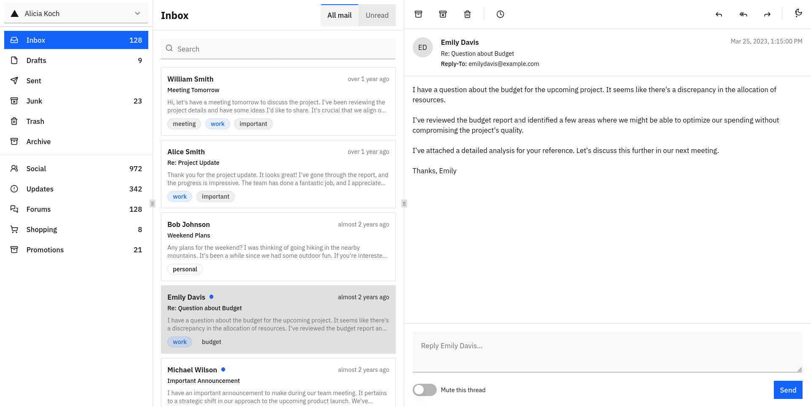Click the trash icon in the mail toolbar
Image resolution: width=811 pixels, height=407 pixels.
(467, 14)
